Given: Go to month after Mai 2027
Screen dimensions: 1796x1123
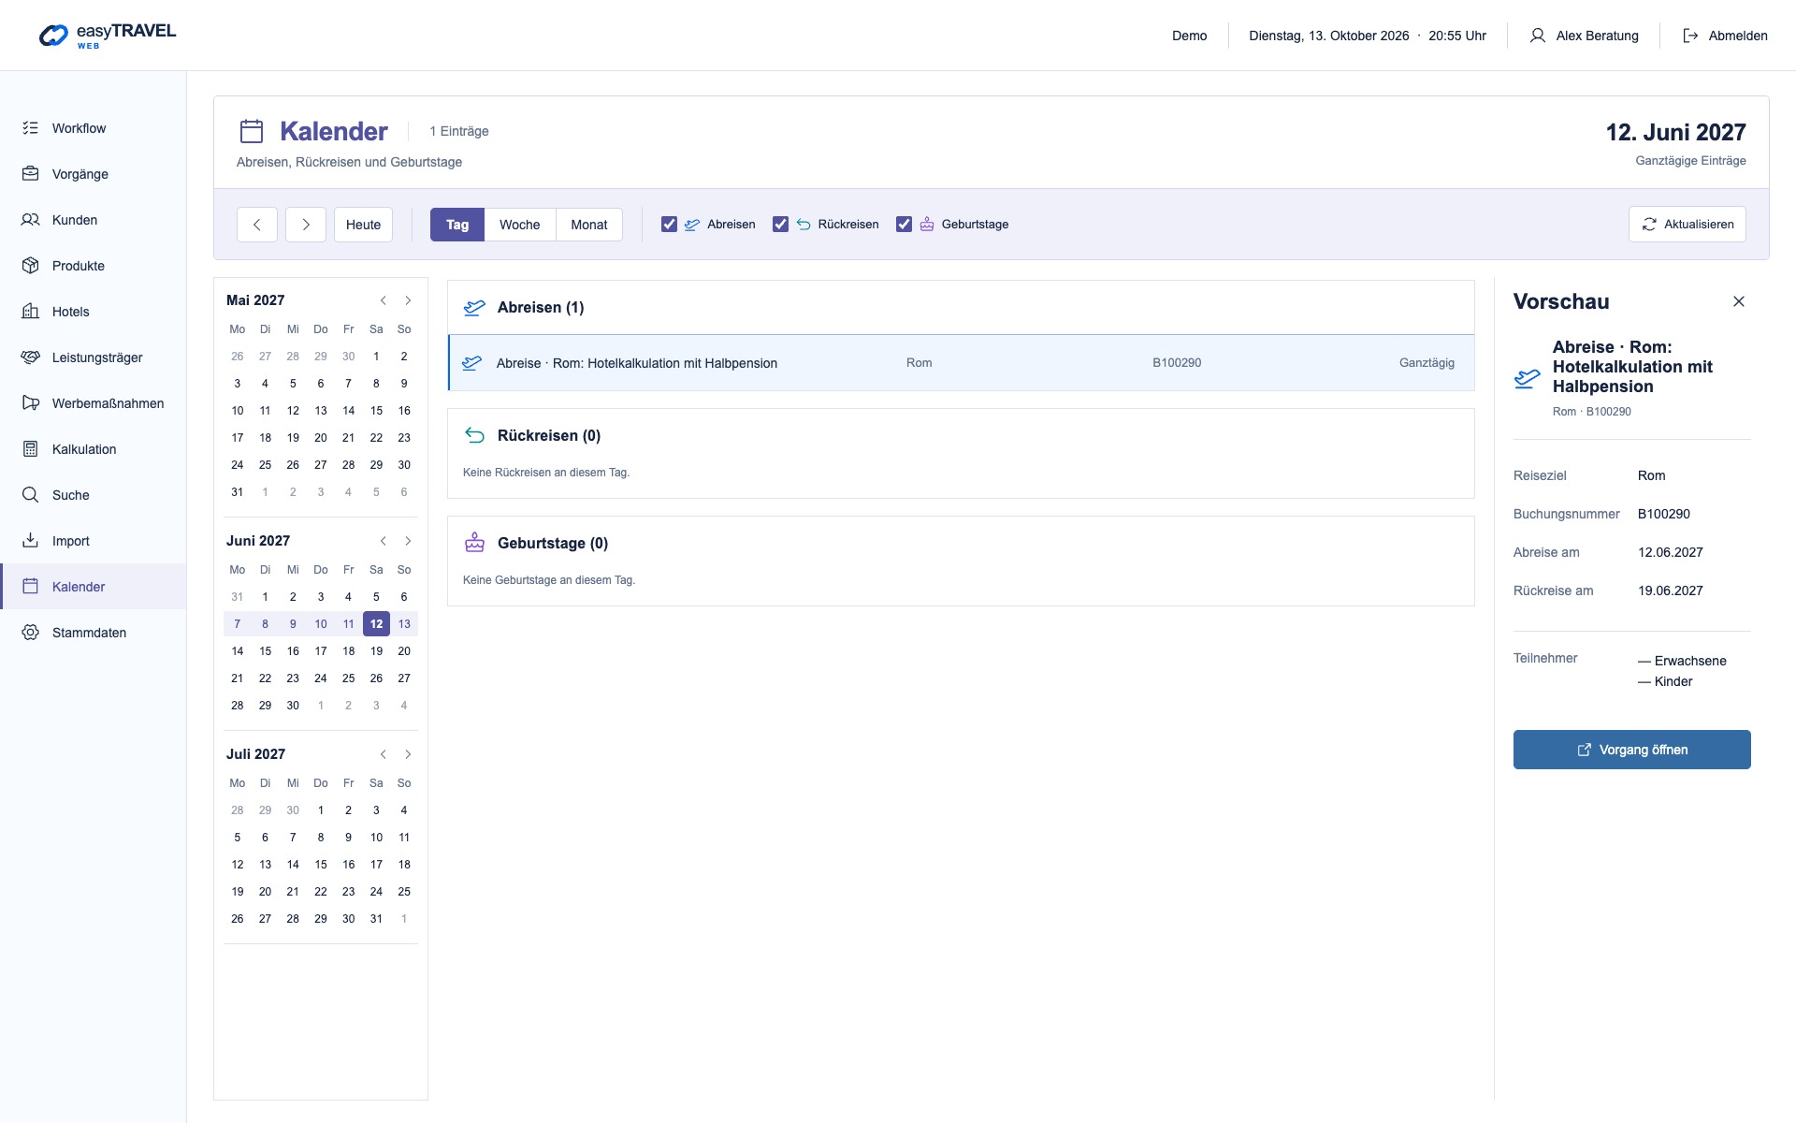Looking at the screenshot, I should (408, 300).
